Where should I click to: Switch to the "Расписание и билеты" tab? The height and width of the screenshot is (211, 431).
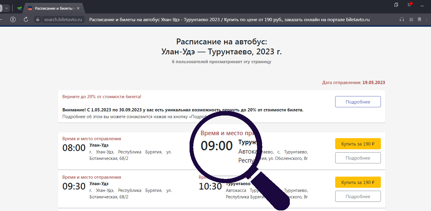click(x=54, y=8)
